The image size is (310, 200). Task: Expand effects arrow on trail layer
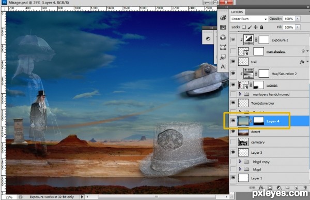point(307,62)
